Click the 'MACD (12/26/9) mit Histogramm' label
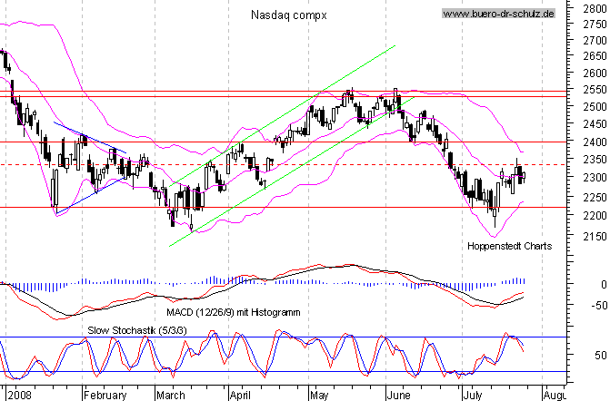The height and width of the screenshot is (401, 610). point(234,312)
